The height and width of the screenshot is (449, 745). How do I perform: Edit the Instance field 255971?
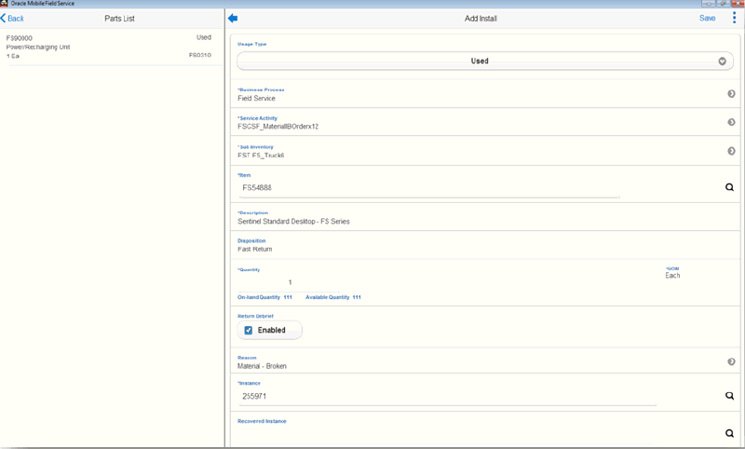[x=448, y=397]
